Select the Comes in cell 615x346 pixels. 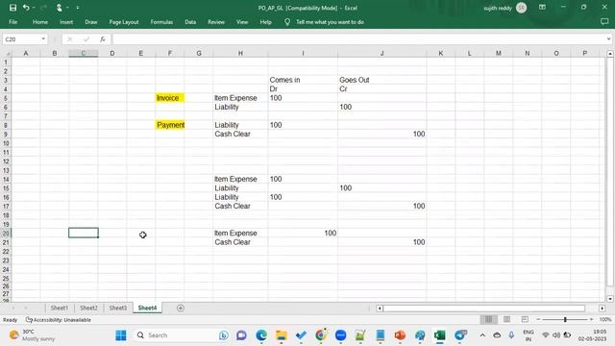[303, 80]
